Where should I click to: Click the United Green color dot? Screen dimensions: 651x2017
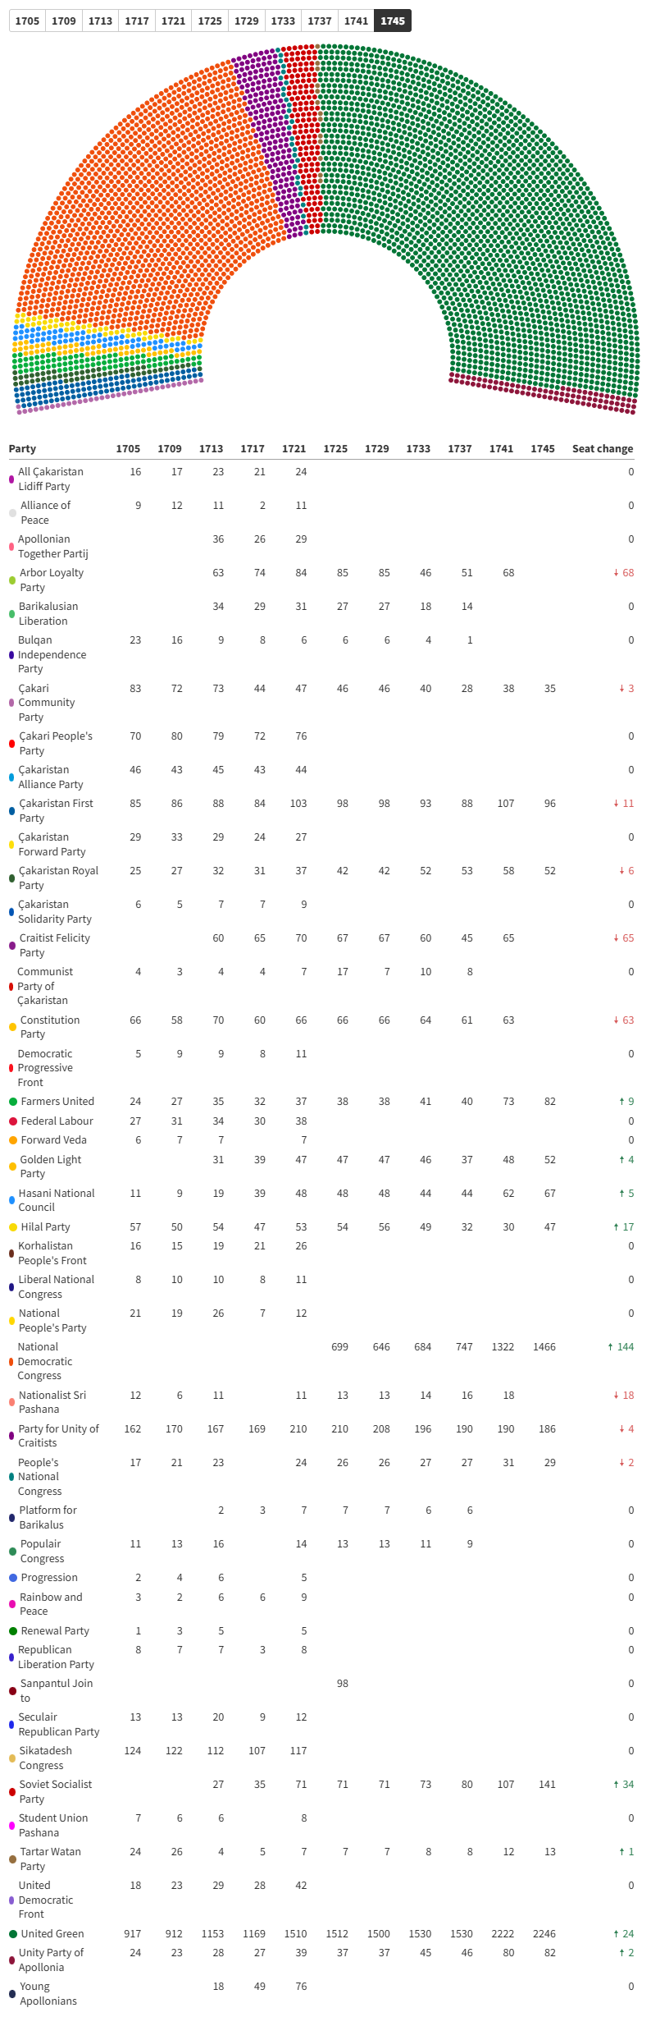point(13,1933)
